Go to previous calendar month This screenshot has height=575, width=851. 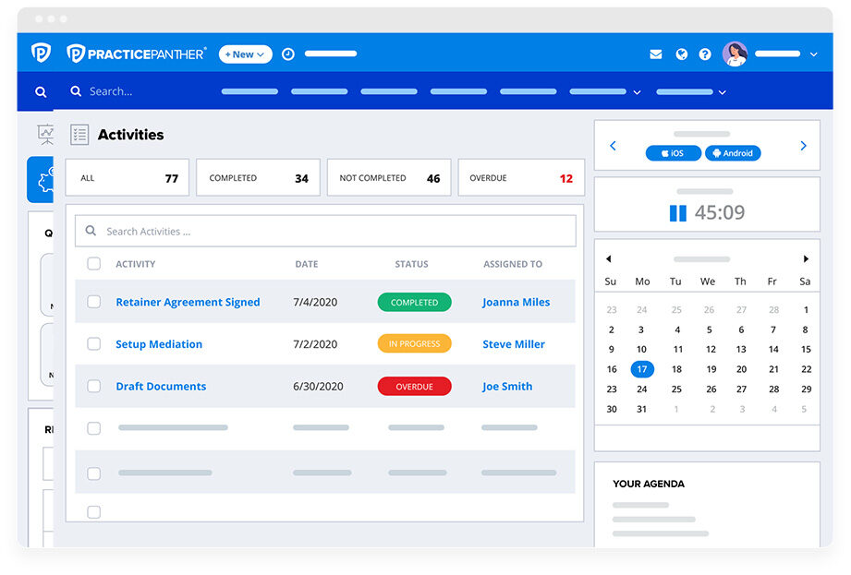(x=608, y=259)
